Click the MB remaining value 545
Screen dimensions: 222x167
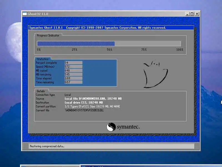pos(74,74)
